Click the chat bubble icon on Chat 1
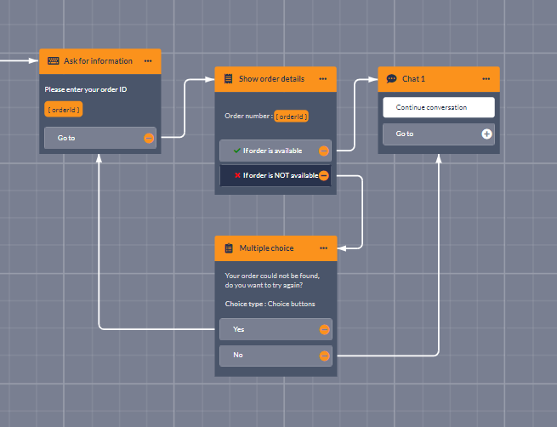 click(391, 78)
